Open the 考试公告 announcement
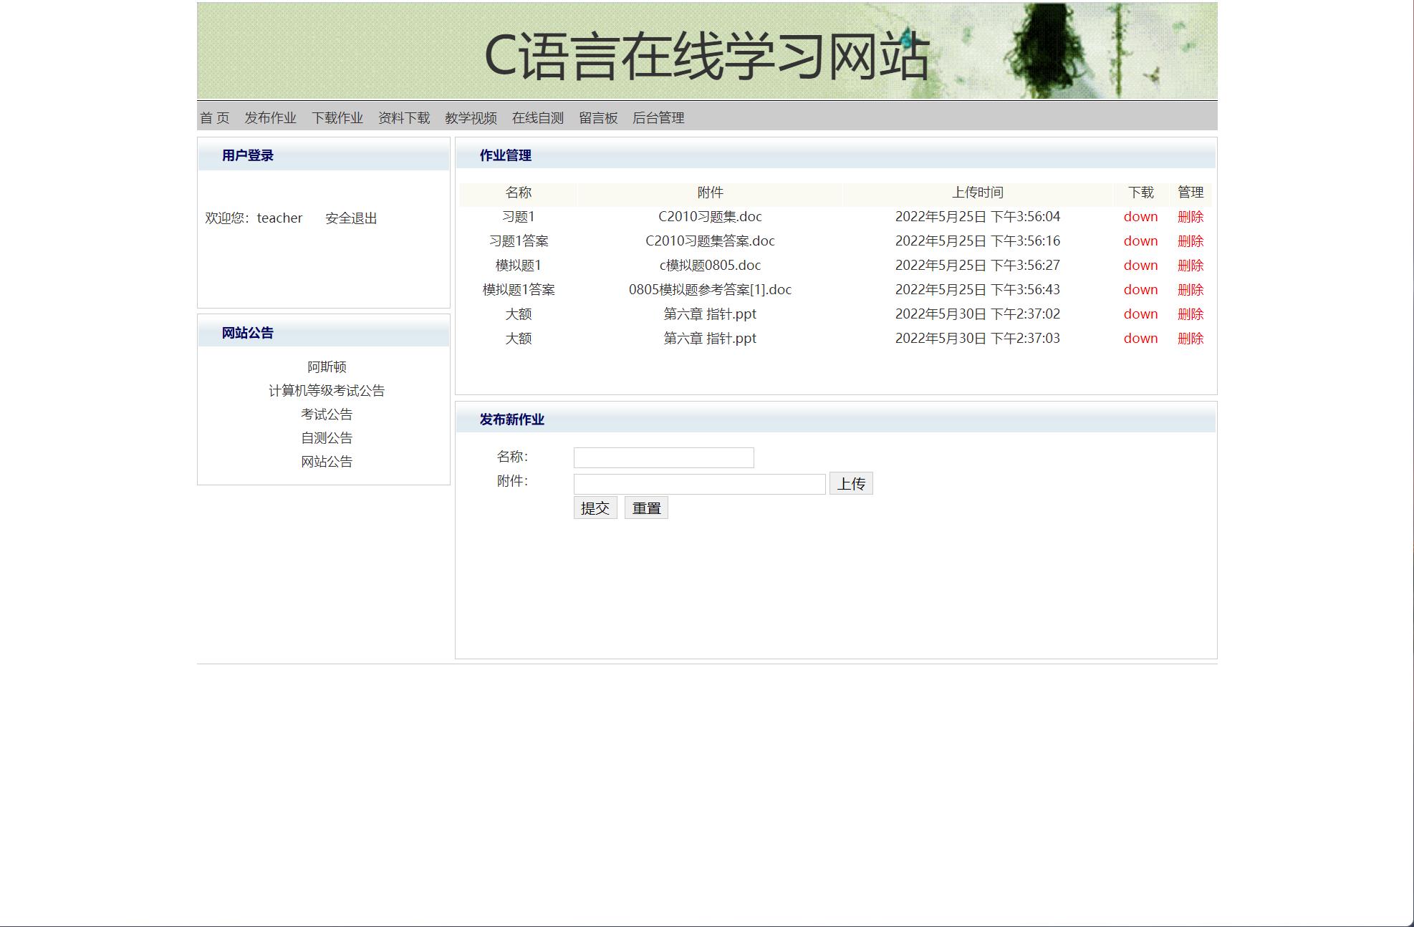 click(328, 414)
